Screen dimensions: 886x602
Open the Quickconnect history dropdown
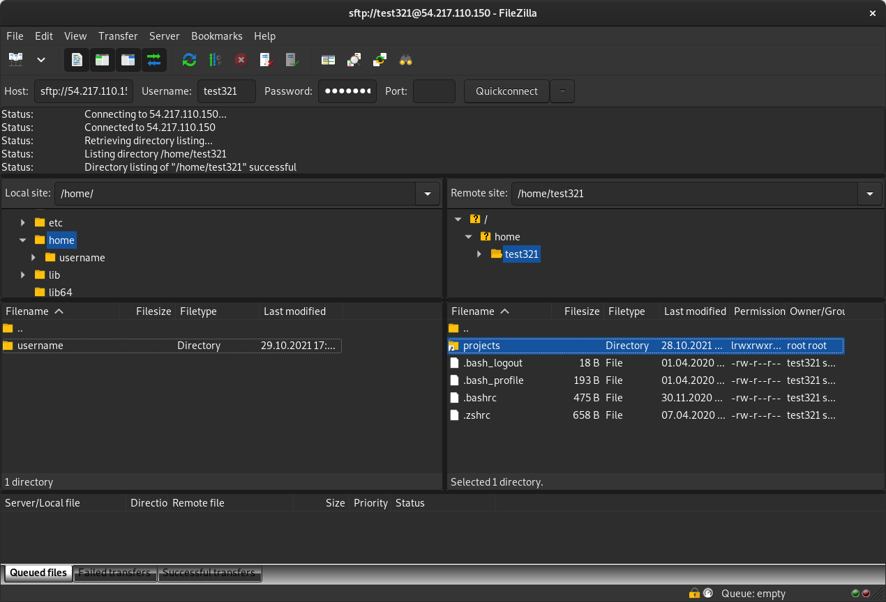tap(562, 91)
